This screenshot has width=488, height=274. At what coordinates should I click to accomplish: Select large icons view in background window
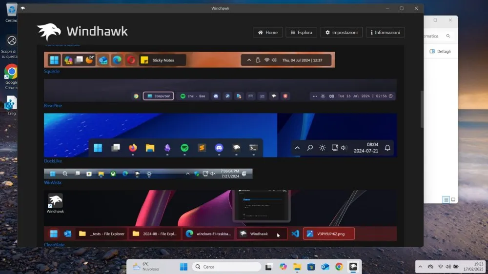(x=453, y=200)
